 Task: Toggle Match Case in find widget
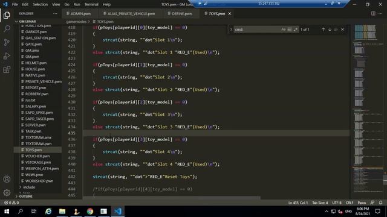(x=284, y=30)
